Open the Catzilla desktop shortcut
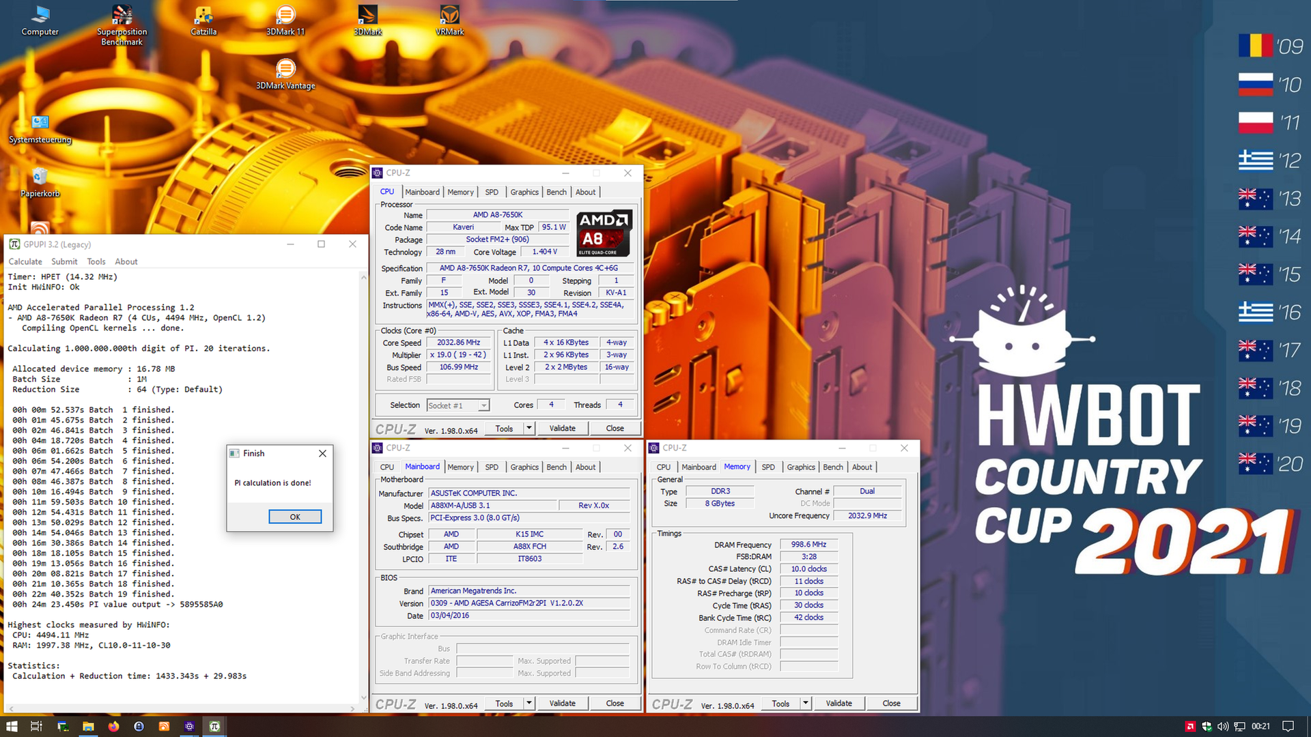 203,20
